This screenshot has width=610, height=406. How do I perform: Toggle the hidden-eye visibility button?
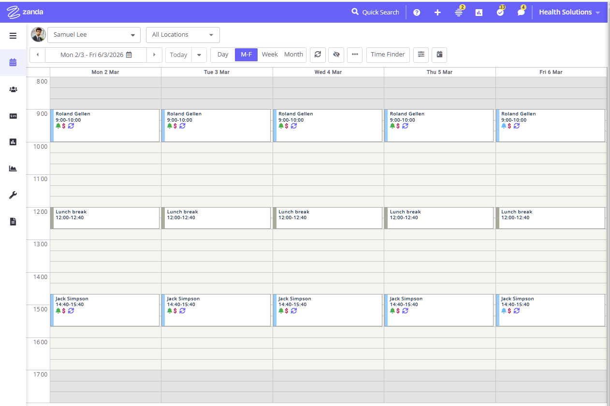336,55
